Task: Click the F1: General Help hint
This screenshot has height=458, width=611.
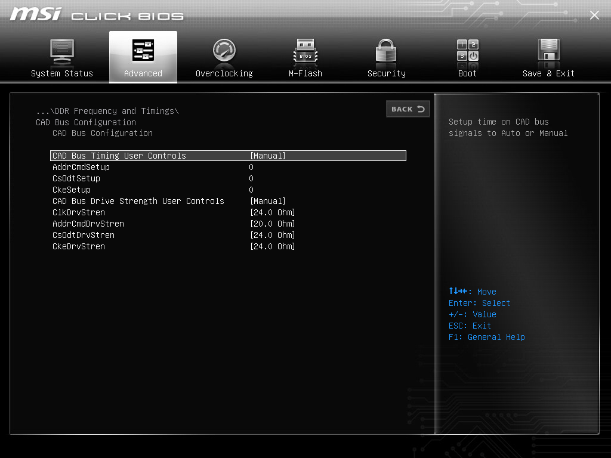Action: (x=487, y=337)
